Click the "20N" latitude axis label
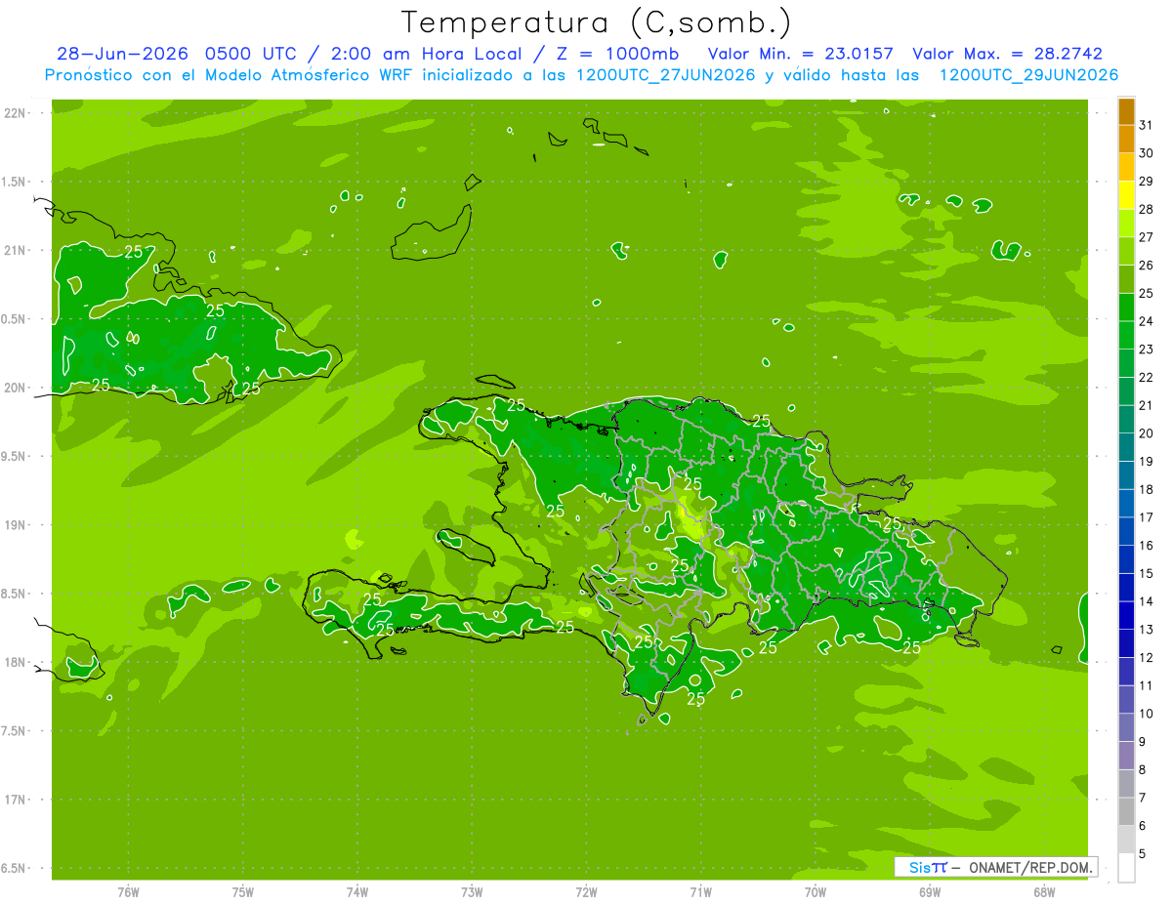The height and width of the screenshot is (905, 1172). click(14, 388)
